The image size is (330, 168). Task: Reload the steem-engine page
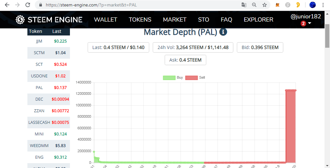(x=28, y=5)
